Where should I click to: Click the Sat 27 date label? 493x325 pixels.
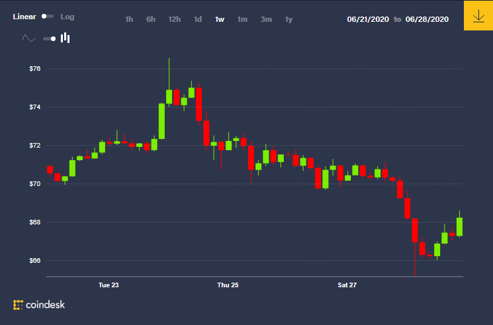point(347,285)
